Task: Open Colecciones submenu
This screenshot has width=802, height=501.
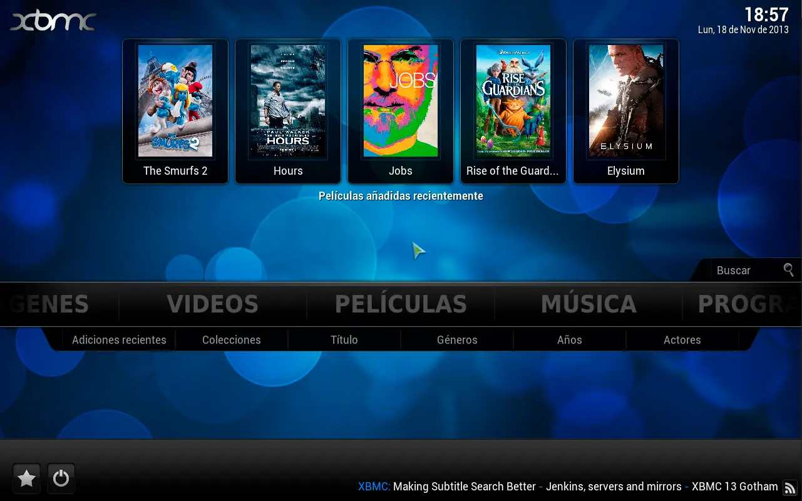Action: [232, 340]
